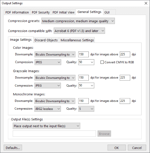This screenshot has height=153, width=150.
Task: Open the Discard Objects sub-tab
Action: (46, 40)
